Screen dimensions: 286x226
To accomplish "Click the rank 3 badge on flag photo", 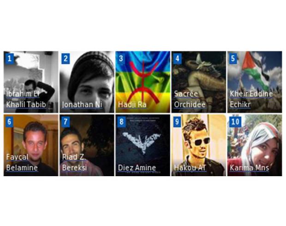I will click(121, 59).
